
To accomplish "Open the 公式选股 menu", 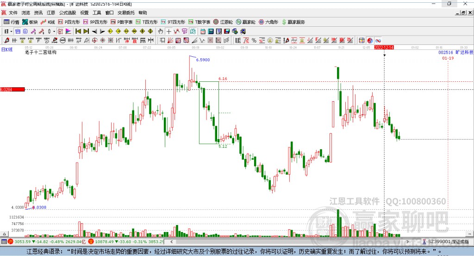I will click(68, 12).
